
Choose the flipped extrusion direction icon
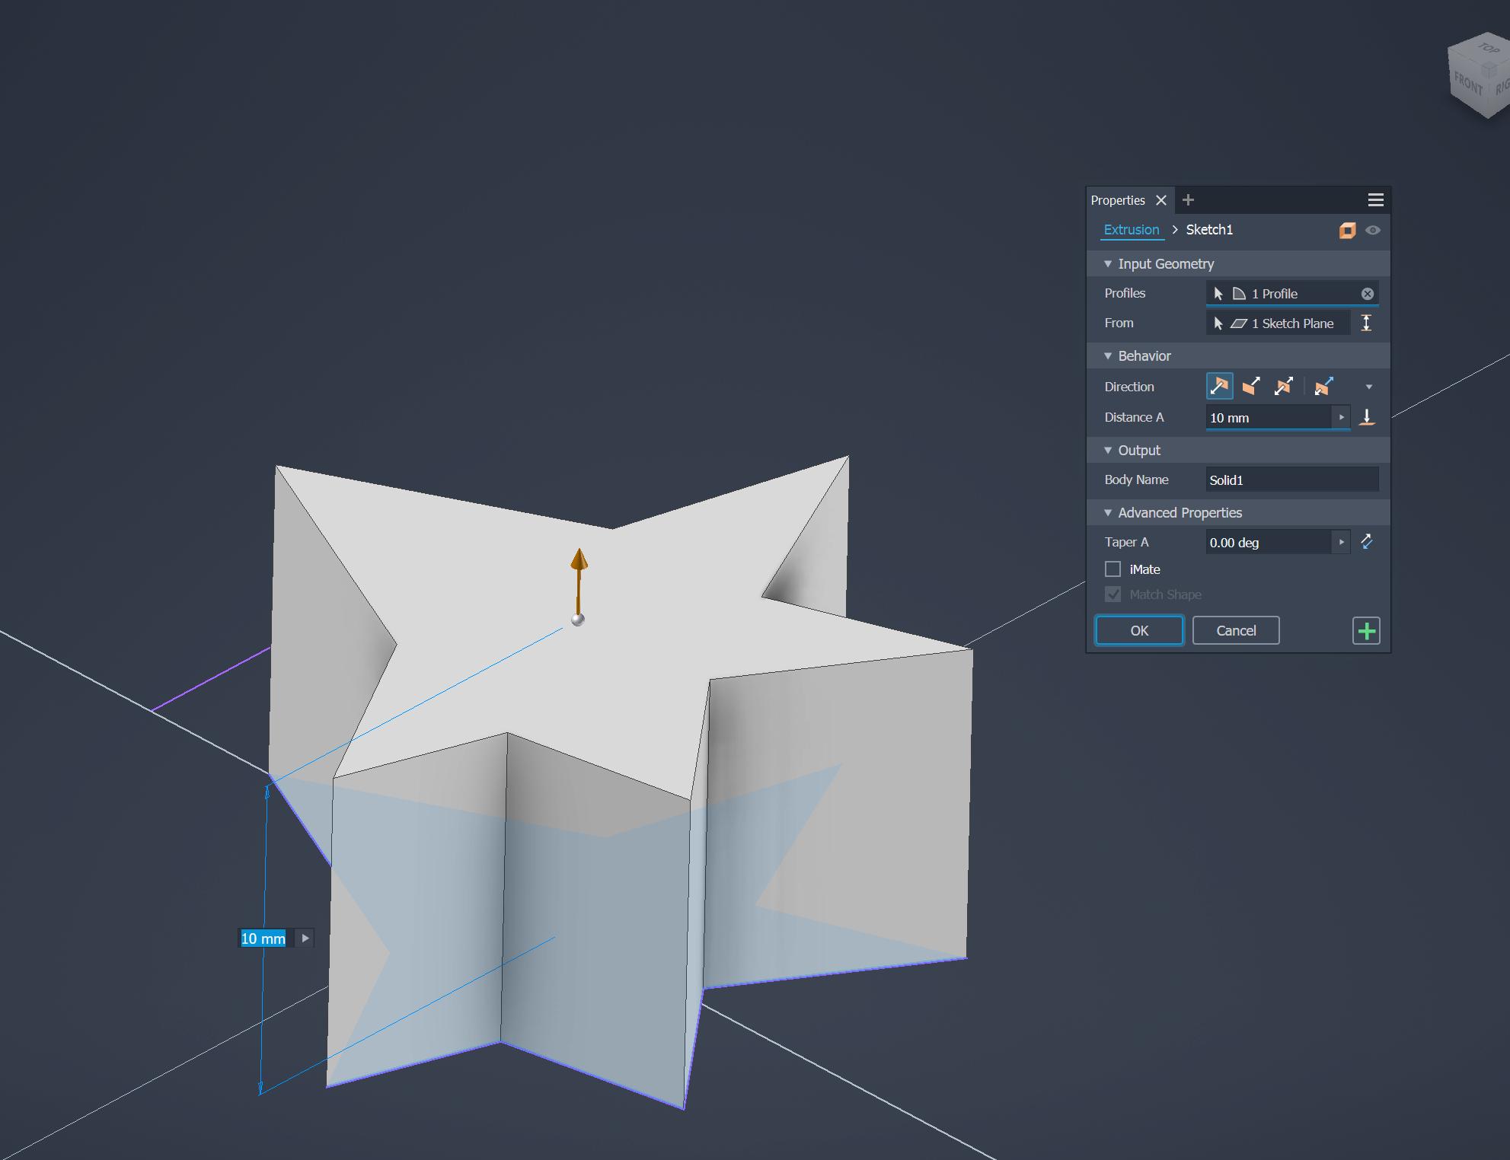coord(1250,385)
